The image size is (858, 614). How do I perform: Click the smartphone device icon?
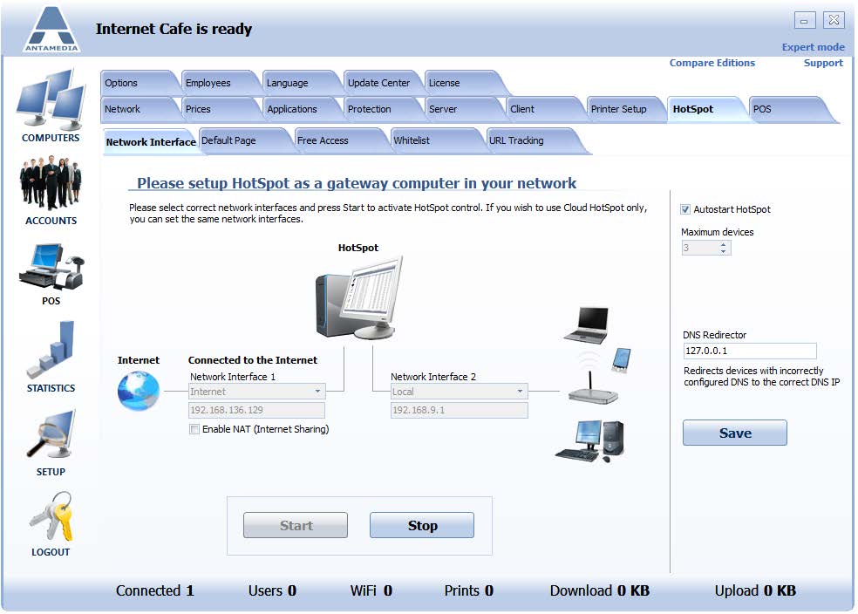point(621,360)
